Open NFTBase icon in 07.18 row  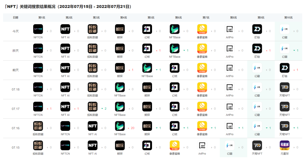(120, 87)
